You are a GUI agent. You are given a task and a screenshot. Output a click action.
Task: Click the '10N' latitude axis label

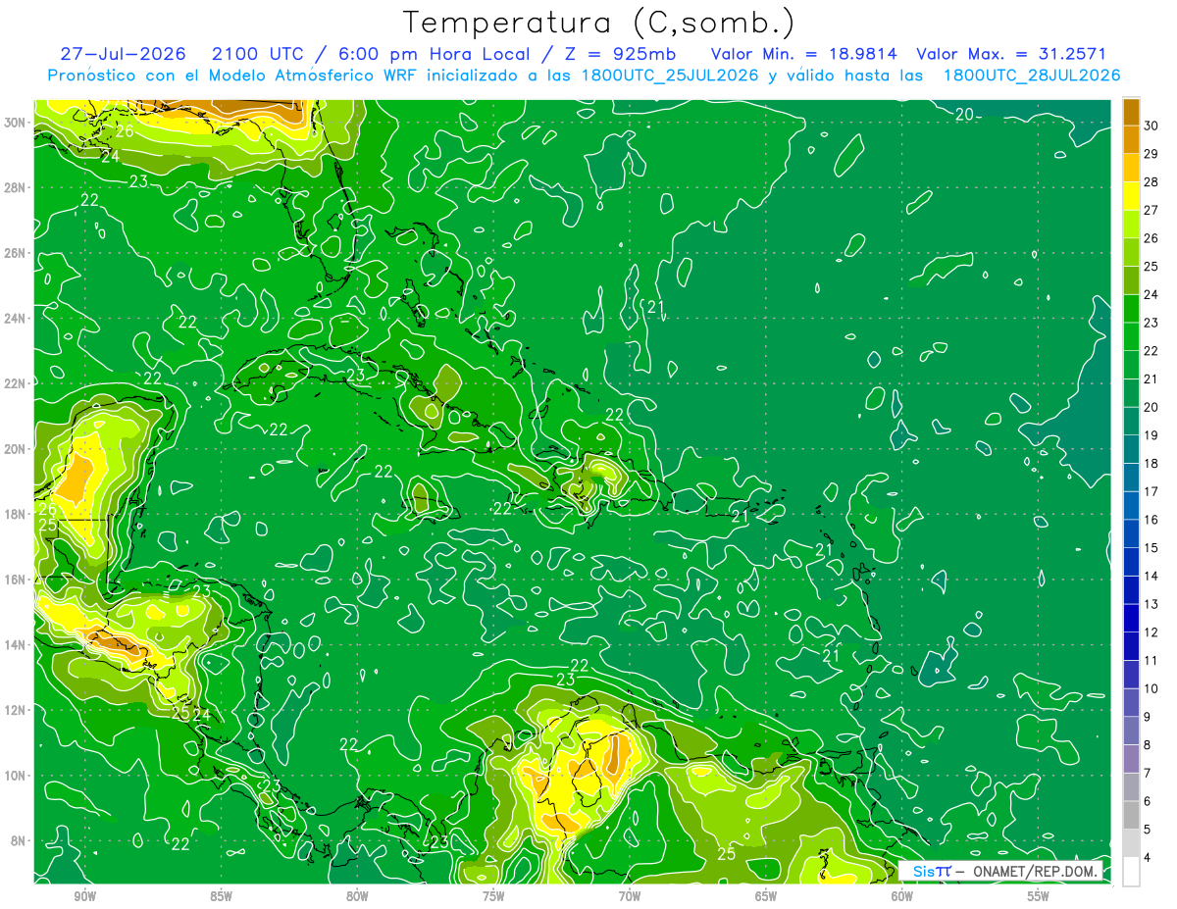(x=17, y=775)
